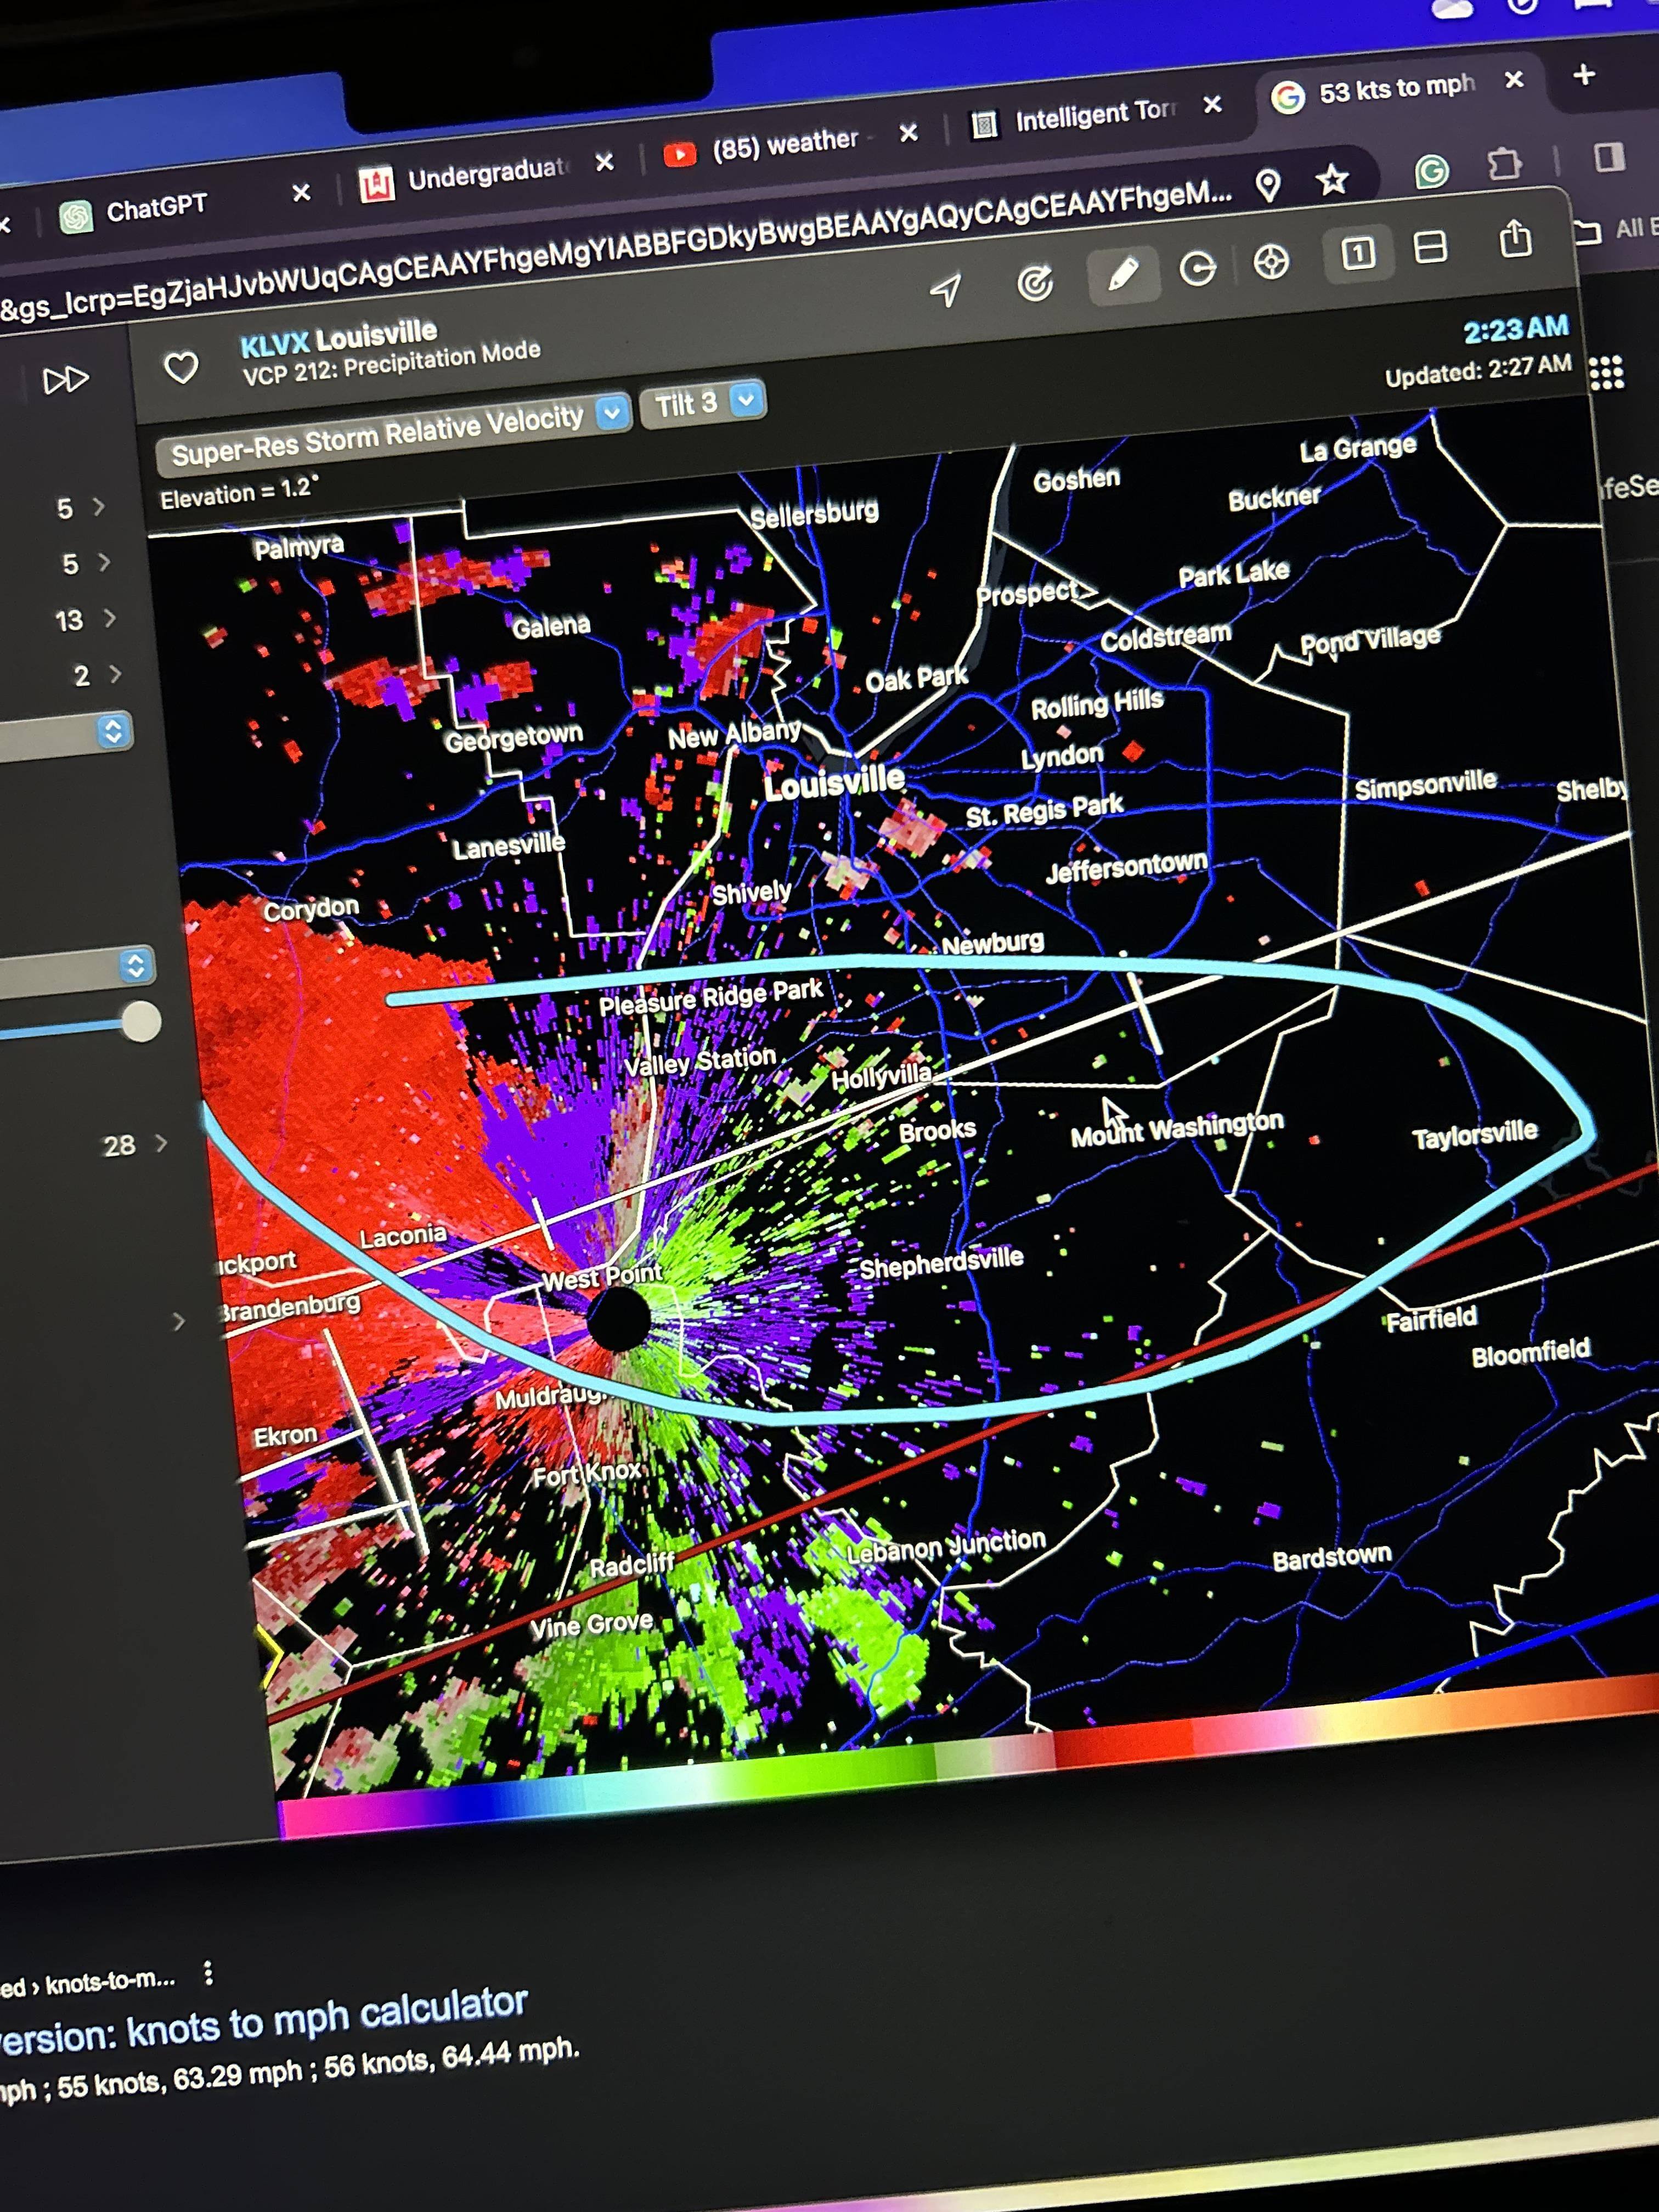Favorite KLVX Louisville with the heart icon
Screen dimensions: 1659x2212
pyautogui.click(x=181, y=368)
